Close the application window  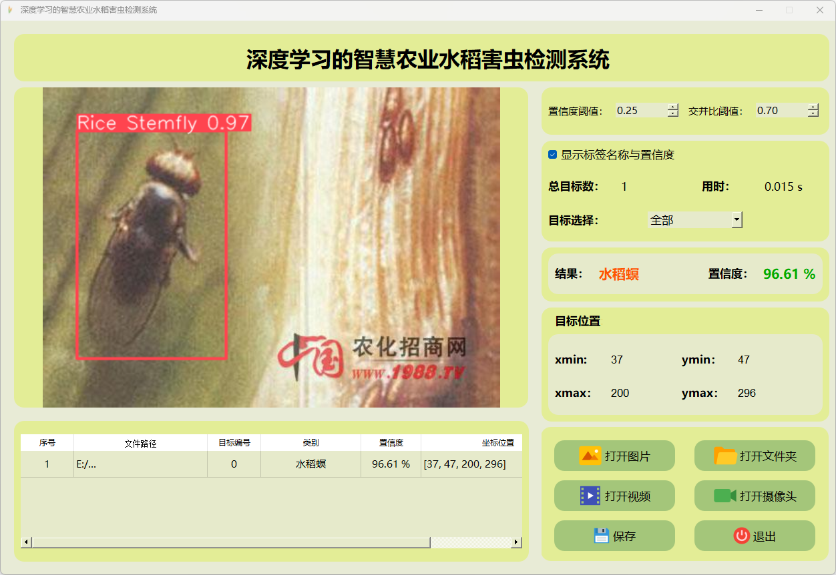pos(820,10)
